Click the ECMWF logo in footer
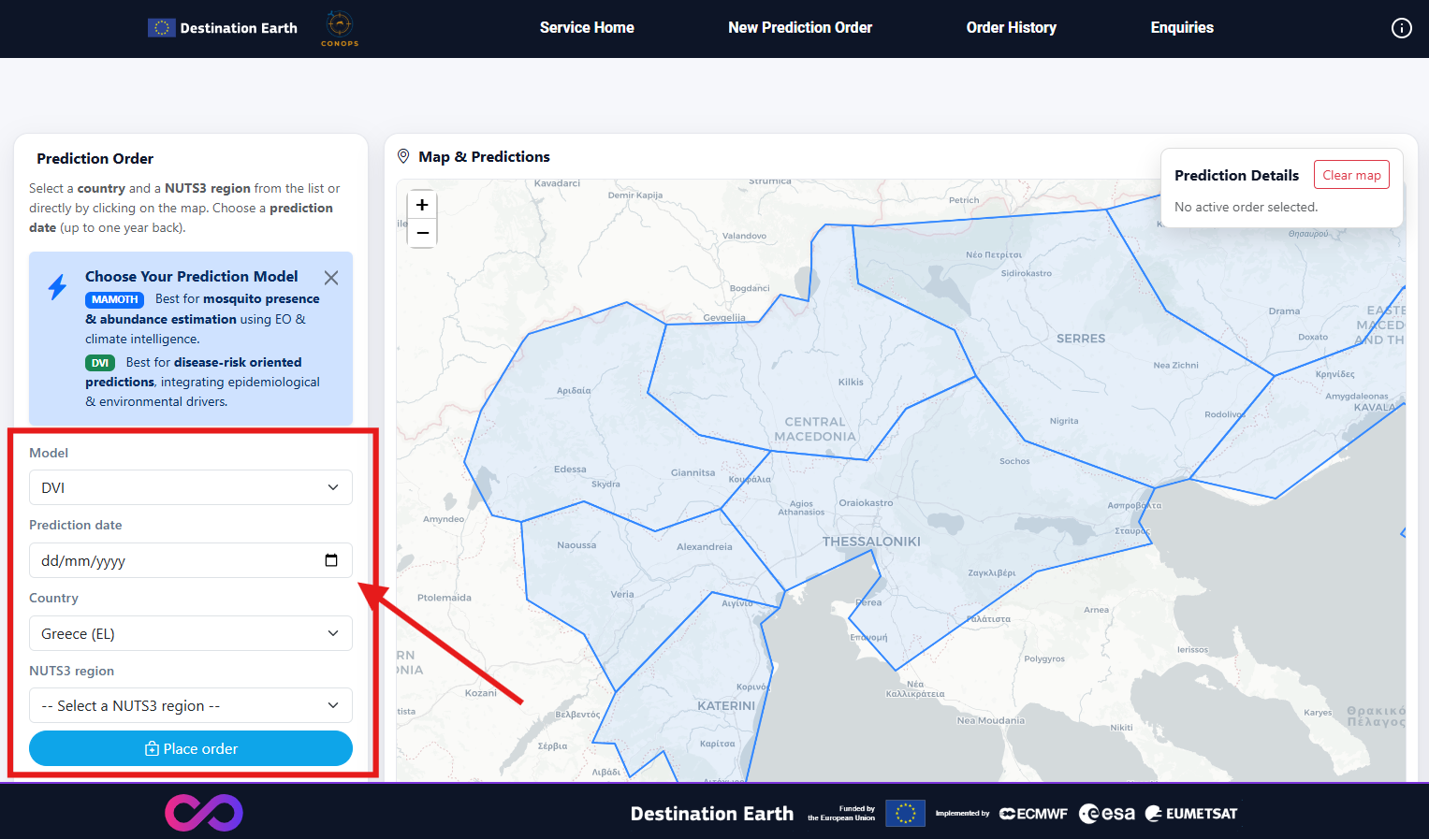Image resolution: width=1429 pixels, height=839 pixels. pos(1033,814)
